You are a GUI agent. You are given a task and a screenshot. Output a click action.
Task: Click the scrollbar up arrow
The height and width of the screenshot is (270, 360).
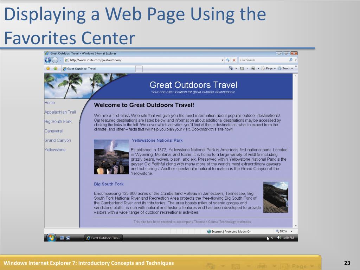click(295, 76)
